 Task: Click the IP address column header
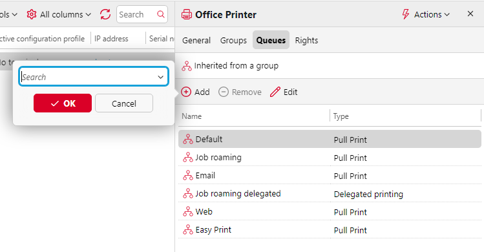[111, 39]
